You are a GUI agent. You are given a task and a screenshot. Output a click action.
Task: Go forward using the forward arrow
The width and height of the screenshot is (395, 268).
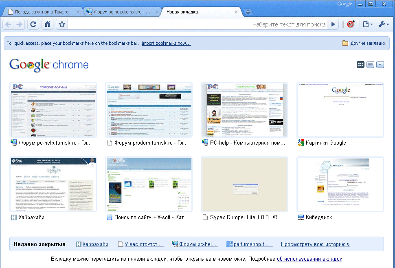pos(19,24)
